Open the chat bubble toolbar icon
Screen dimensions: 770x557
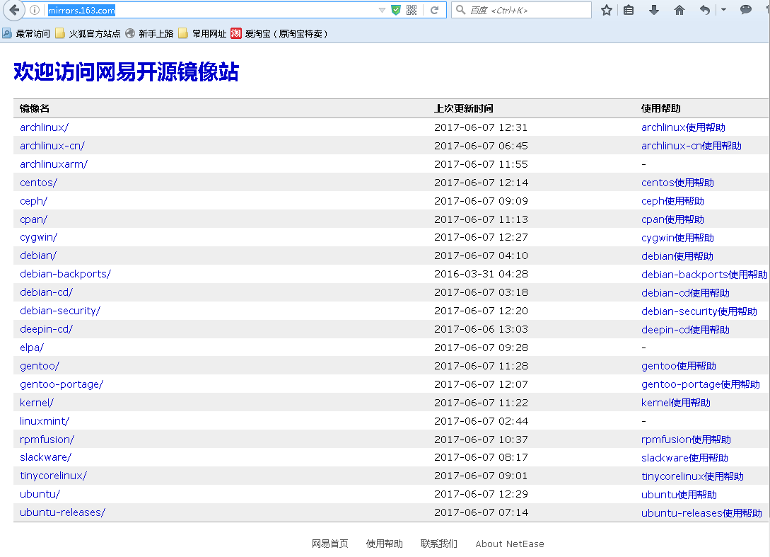pyautogui.click(x=745, y=10)
